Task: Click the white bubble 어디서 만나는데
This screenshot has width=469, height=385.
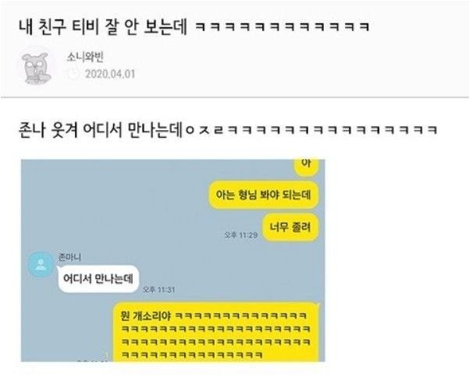Action: point(98,279)
